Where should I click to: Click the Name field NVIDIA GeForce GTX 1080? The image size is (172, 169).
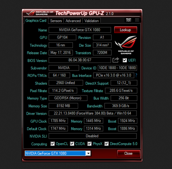pos(80,30)
